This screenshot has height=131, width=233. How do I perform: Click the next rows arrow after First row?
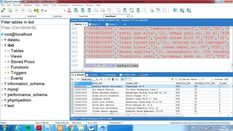213,79
